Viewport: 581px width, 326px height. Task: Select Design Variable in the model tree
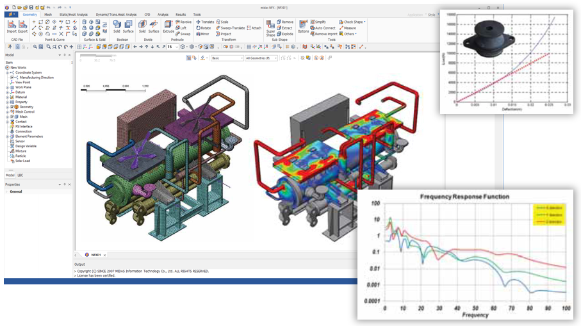tap(26, 146)
